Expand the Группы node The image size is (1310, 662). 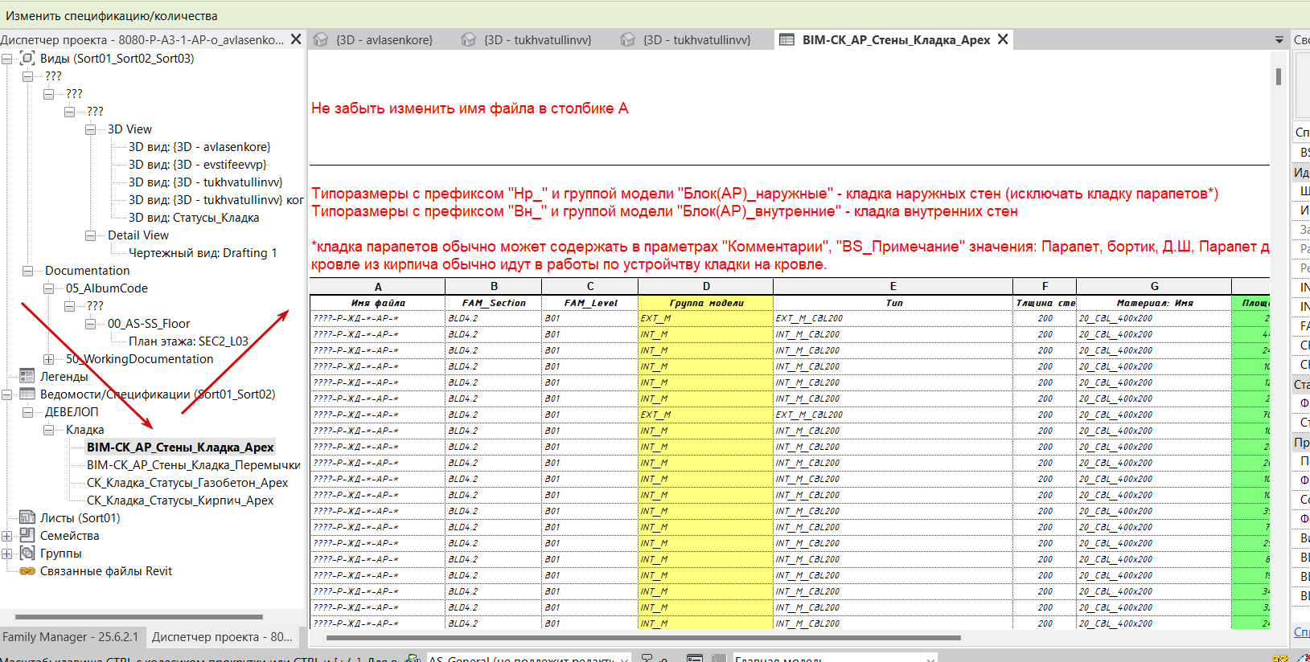point(7,553)
